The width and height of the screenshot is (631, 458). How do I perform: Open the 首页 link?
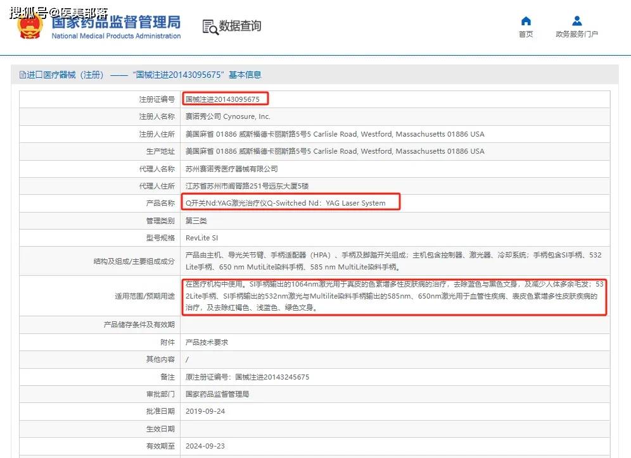point(526,34)
